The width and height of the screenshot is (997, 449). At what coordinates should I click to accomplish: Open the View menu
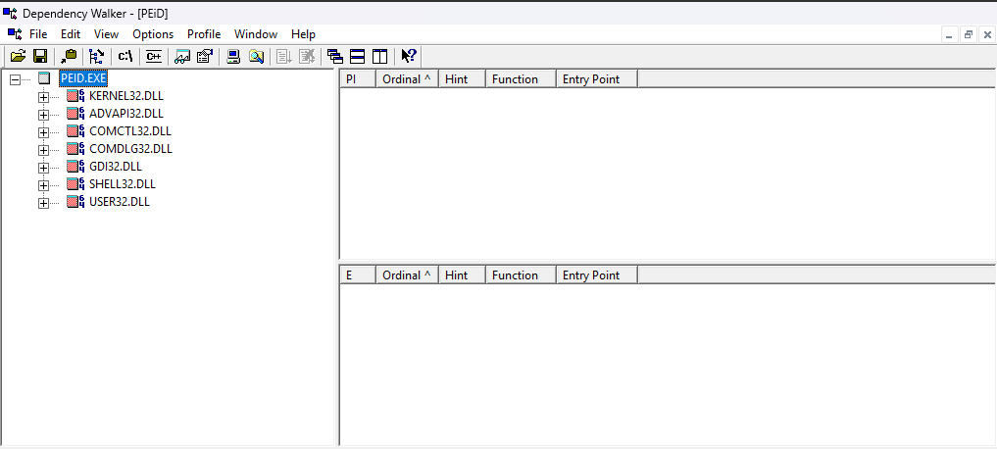pos(106,34)
